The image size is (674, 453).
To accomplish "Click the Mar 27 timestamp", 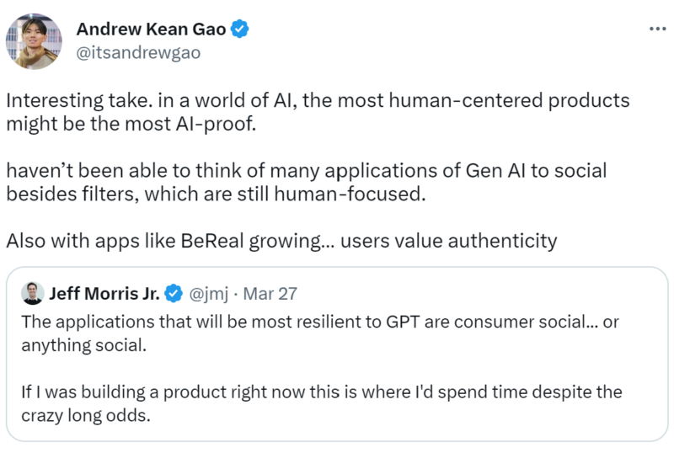I will [270, 294].
